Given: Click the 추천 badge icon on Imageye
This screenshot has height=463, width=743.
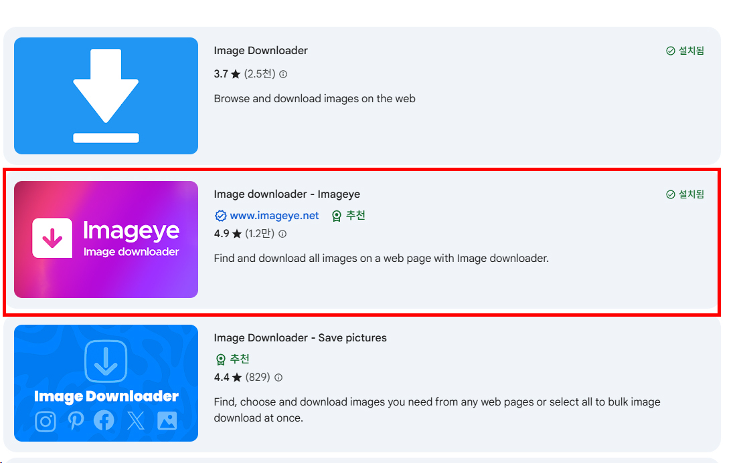Looking at the screenshot, I should 337,216.
